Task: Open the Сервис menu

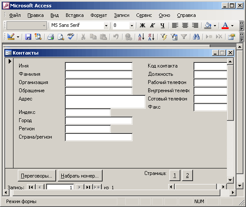Action: 144,15
